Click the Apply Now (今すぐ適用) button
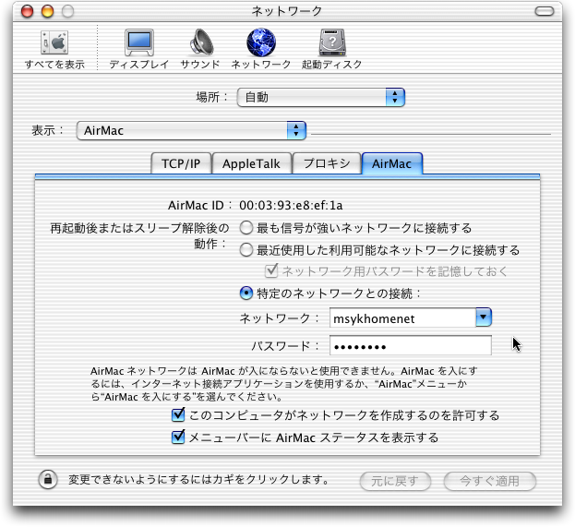Image resolution: width=575 pixels, height=527 pixels. [x=489, y=481]
